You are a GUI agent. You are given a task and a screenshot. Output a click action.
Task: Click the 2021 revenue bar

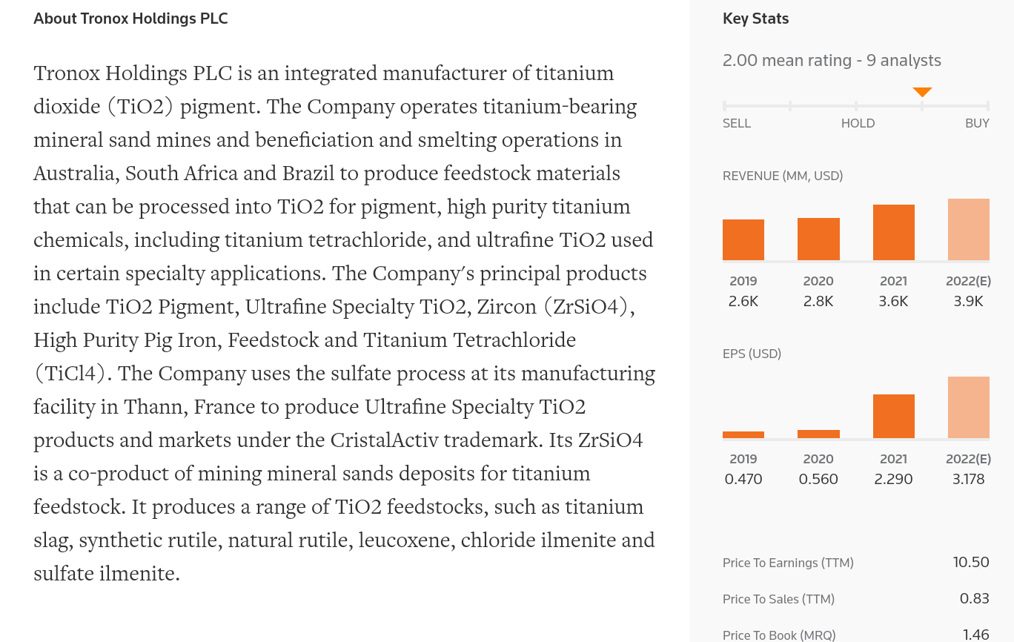click(894, 232)
